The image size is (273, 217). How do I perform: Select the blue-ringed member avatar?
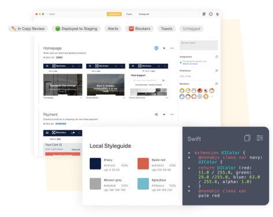pyautogui.click(x=182, y=97)
